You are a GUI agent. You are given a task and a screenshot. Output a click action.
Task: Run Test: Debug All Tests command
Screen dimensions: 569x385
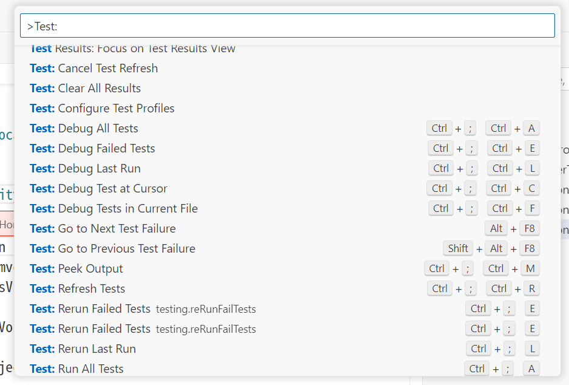[287, 128]
